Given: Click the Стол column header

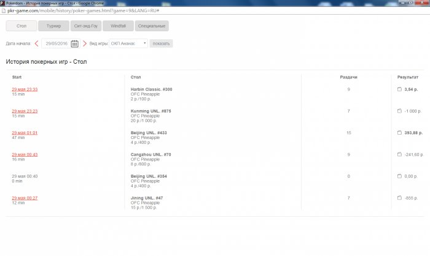Looking at the screenshot, I should click(136, 77).
